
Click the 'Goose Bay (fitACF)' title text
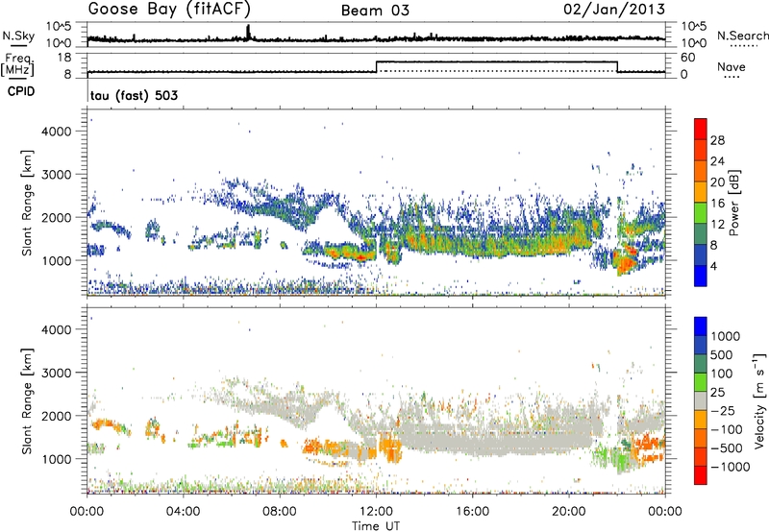point(169,9)
